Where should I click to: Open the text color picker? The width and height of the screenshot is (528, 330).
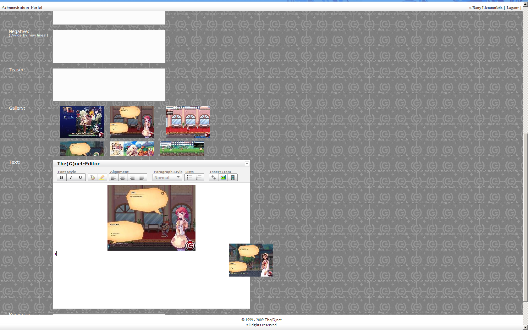[x=92, y=178]
